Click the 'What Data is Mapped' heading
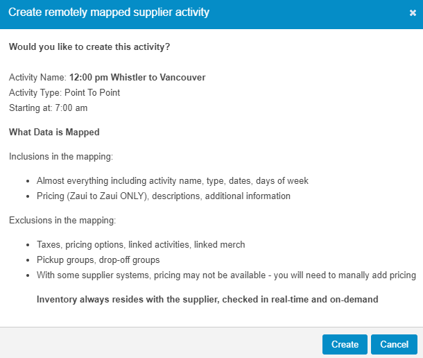 [54, 133]
